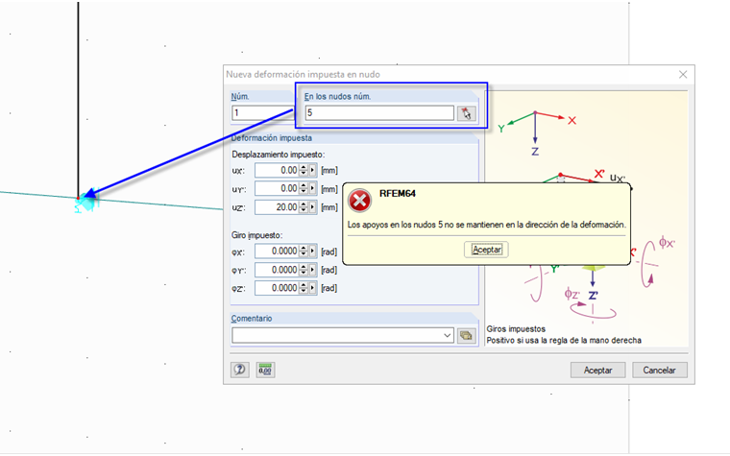The width and height of the screenshot is (730, 456).
Task: Click the ux spinner arrows
Action: pyautogui.click(x=304, y=170)
